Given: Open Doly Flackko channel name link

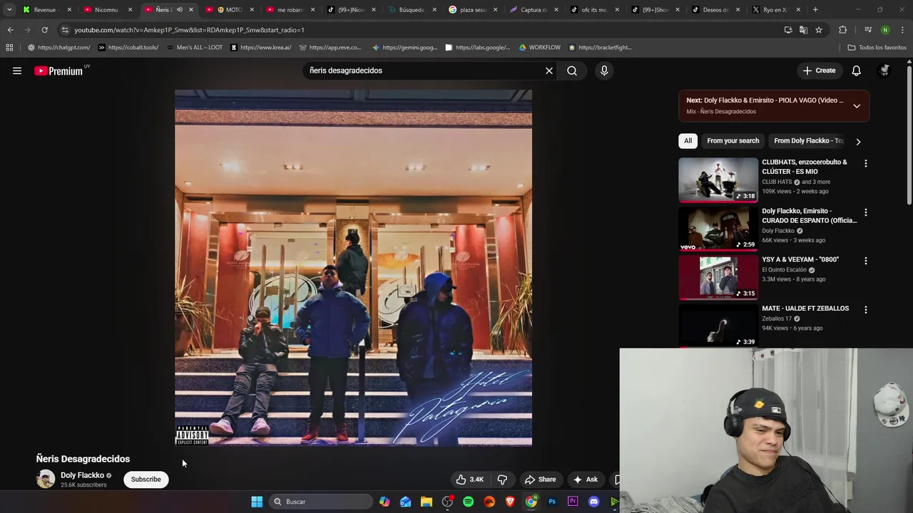Looking at the screenshot, I should click(82, 475).
